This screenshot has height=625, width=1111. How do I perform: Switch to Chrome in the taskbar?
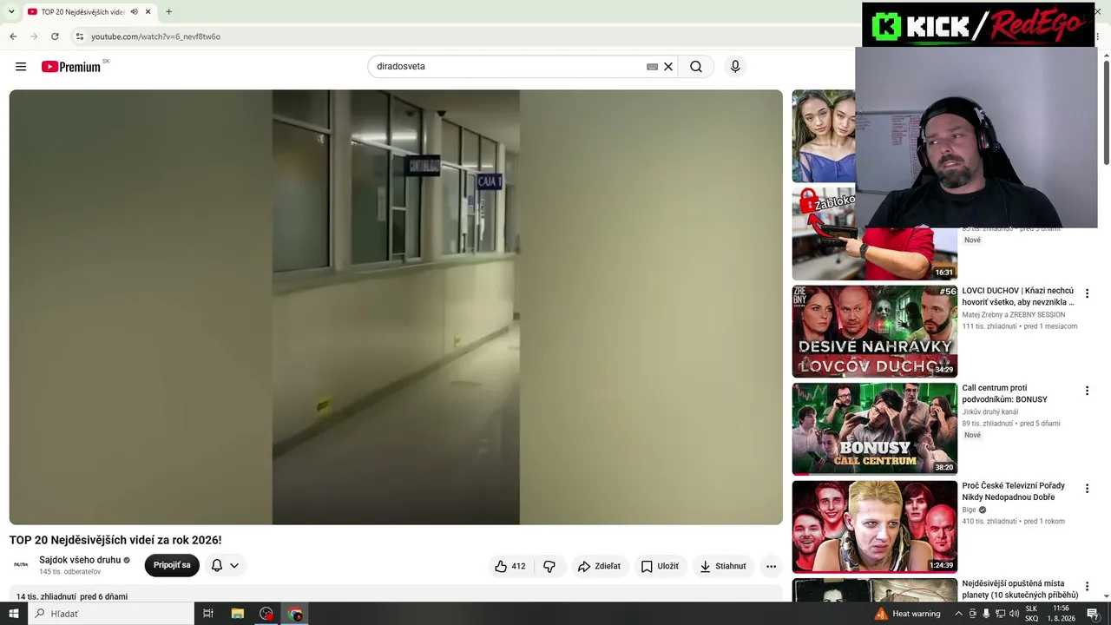[x=295, y=614]
